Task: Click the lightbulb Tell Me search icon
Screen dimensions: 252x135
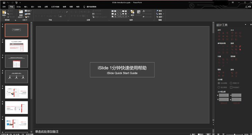Action: [x=84, y=7]
